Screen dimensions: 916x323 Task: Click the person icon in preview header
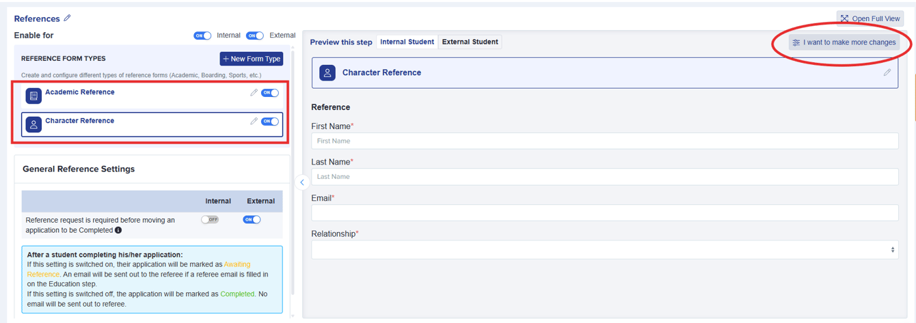(327, 73)
